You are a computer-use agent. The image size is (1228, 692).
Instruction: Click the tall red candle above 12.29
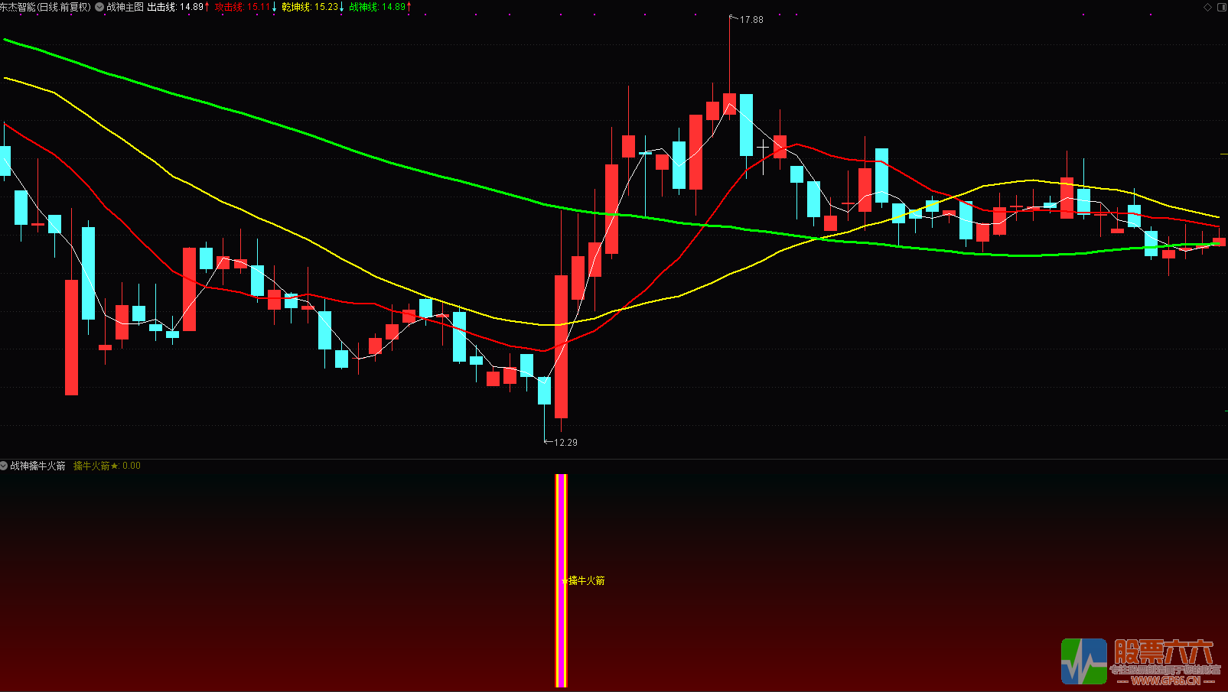click(x=562, y=346)
